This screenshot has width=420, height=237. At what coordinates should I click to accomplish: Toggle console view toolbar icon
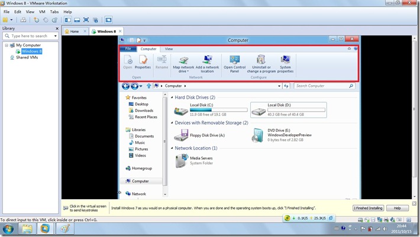click(x=108, y=20)
